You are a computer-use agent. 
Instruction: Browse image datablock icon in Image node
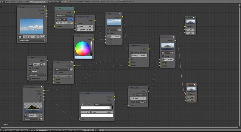tap(20, 37)
